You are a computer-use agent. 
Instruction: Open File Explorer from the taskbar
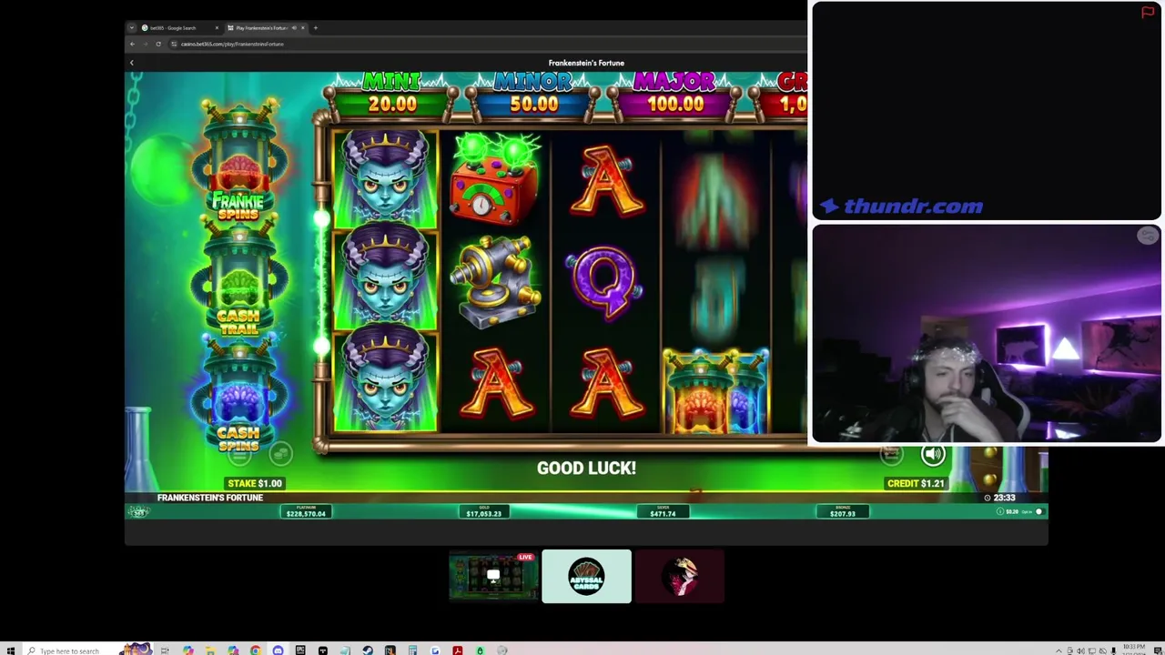(210, 650)
